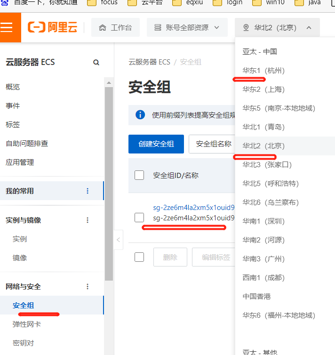This screenshot has width=335, height=355.
Task: Click the sidebar vertical scrollbar thumb
Action: click(x=109, y=184)
